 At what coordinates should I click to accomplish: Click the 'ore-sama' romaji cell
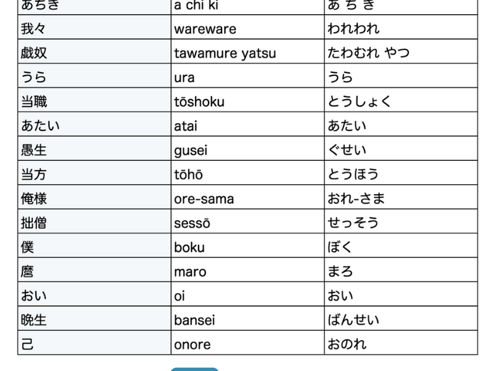[x=247, y=198]
